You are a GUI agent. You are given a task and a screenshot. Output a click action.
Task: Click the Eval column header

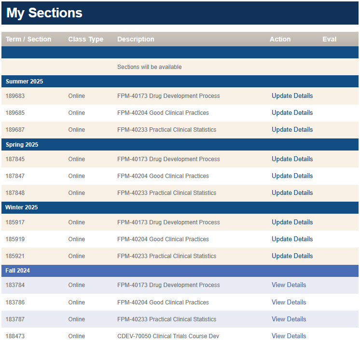pos(329,39)
